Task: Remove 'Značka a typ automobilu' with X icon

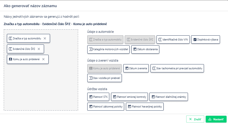Action: pyautogui.click(x=45, y=38)
